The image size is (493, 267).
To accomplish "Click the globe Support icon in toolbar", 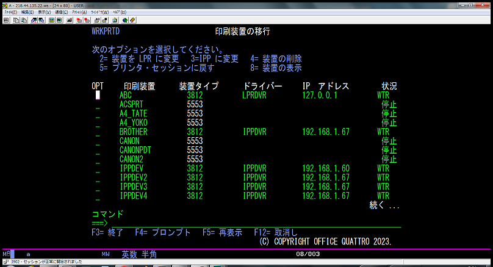I will point(125,20).
